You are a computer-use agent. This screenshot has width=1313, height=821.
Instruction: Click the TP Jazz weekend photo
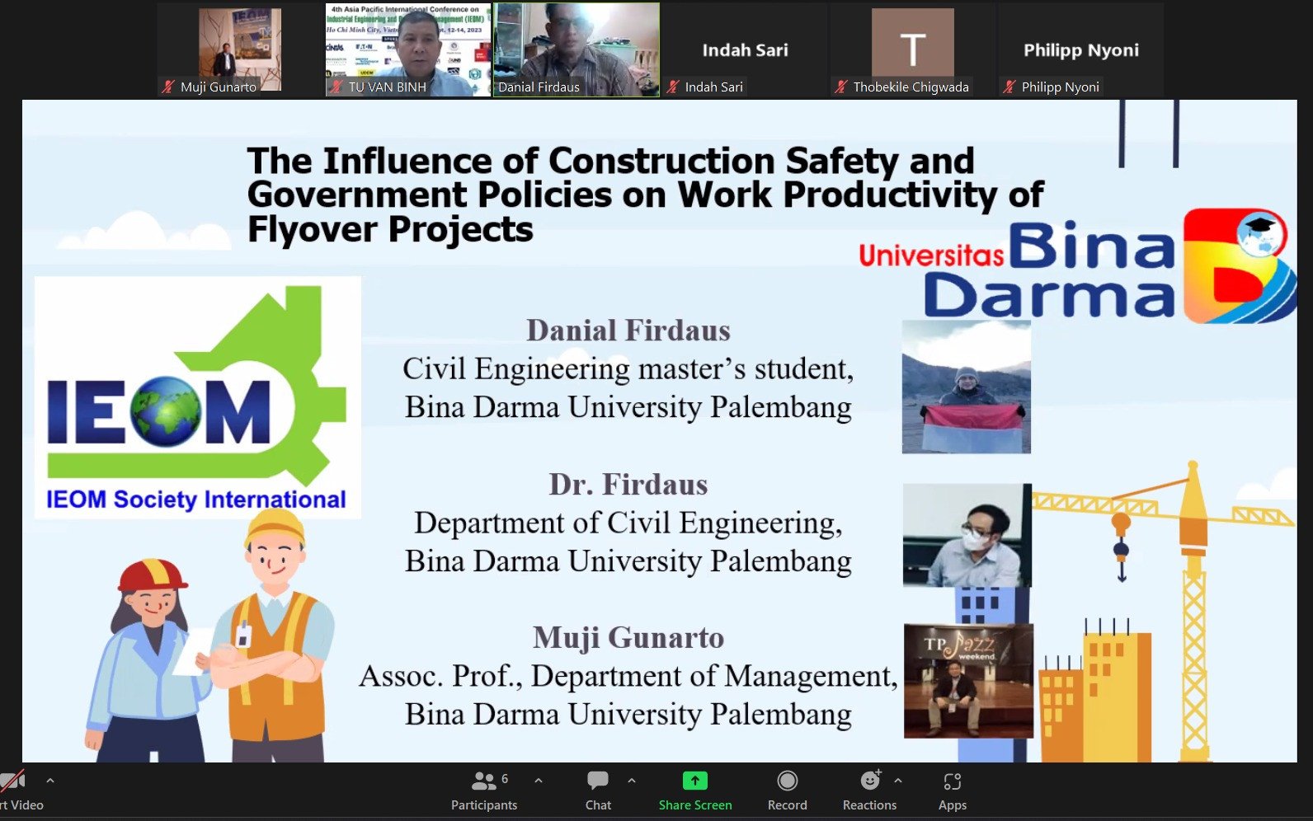[968, 681]
